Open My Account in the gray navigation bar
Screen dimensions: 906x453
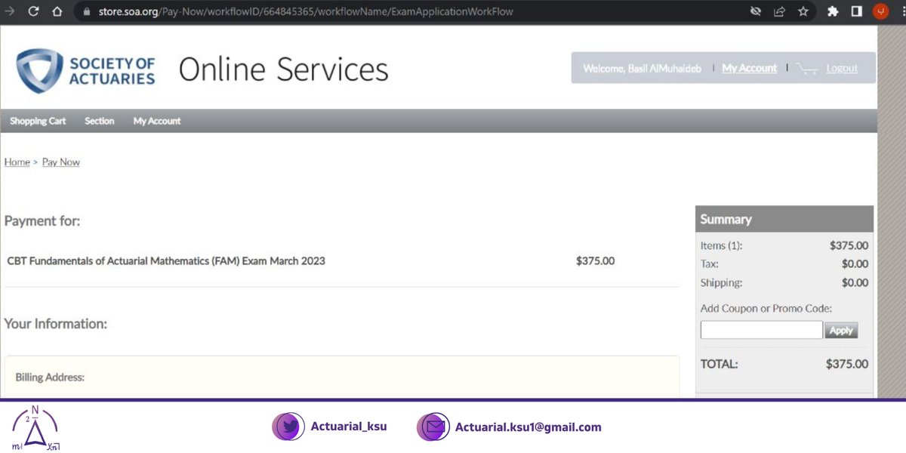tap(157, 121)
